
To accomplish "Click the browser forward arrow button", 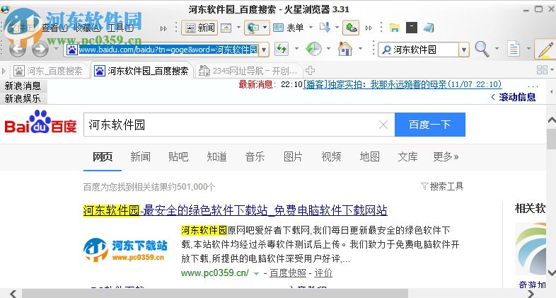I will 40,49.
